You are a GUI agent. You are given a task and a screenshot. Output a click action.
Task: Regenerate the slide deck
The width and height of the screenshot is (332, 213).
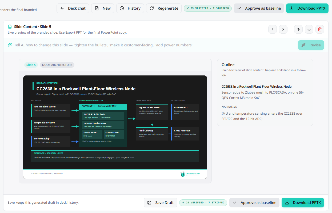click(164, 8)
